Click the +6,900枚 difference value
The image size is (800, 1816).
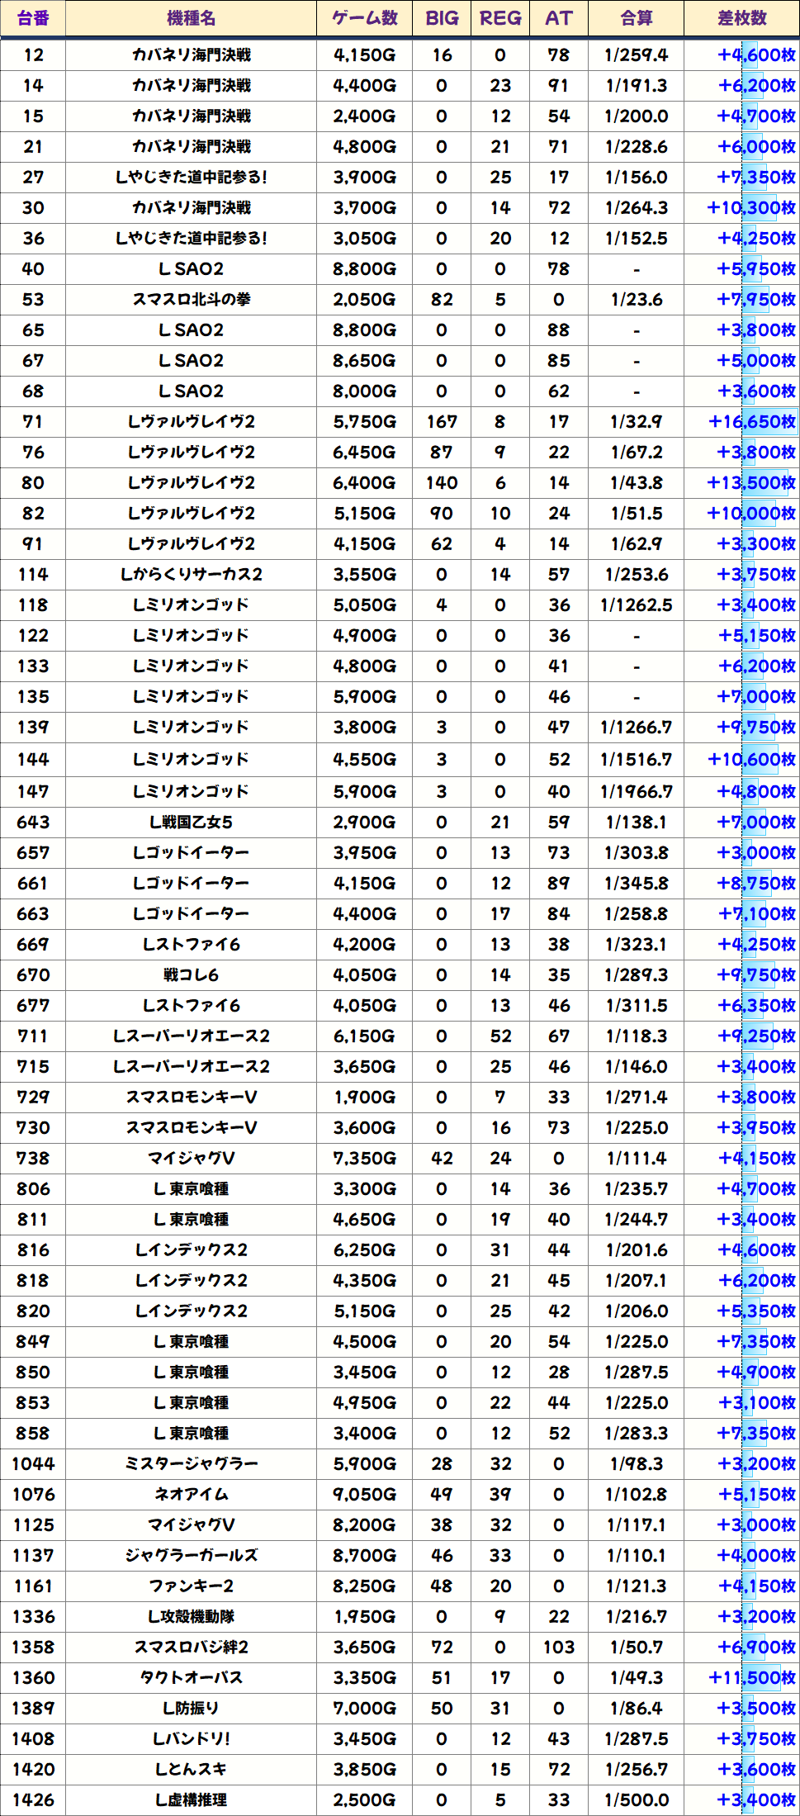point(756,1648)
